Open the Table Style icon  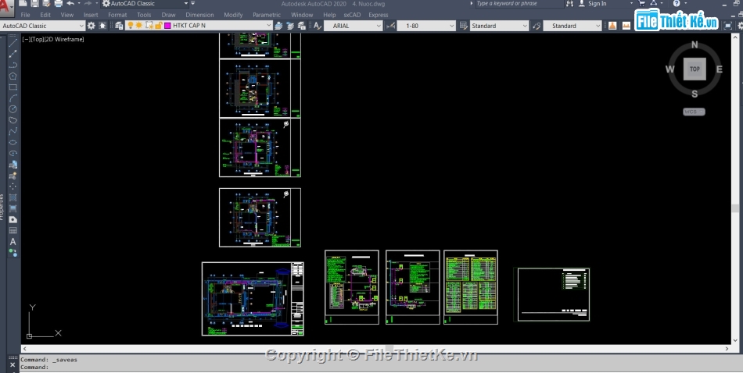pyautogui.click(x=464, y=26)
